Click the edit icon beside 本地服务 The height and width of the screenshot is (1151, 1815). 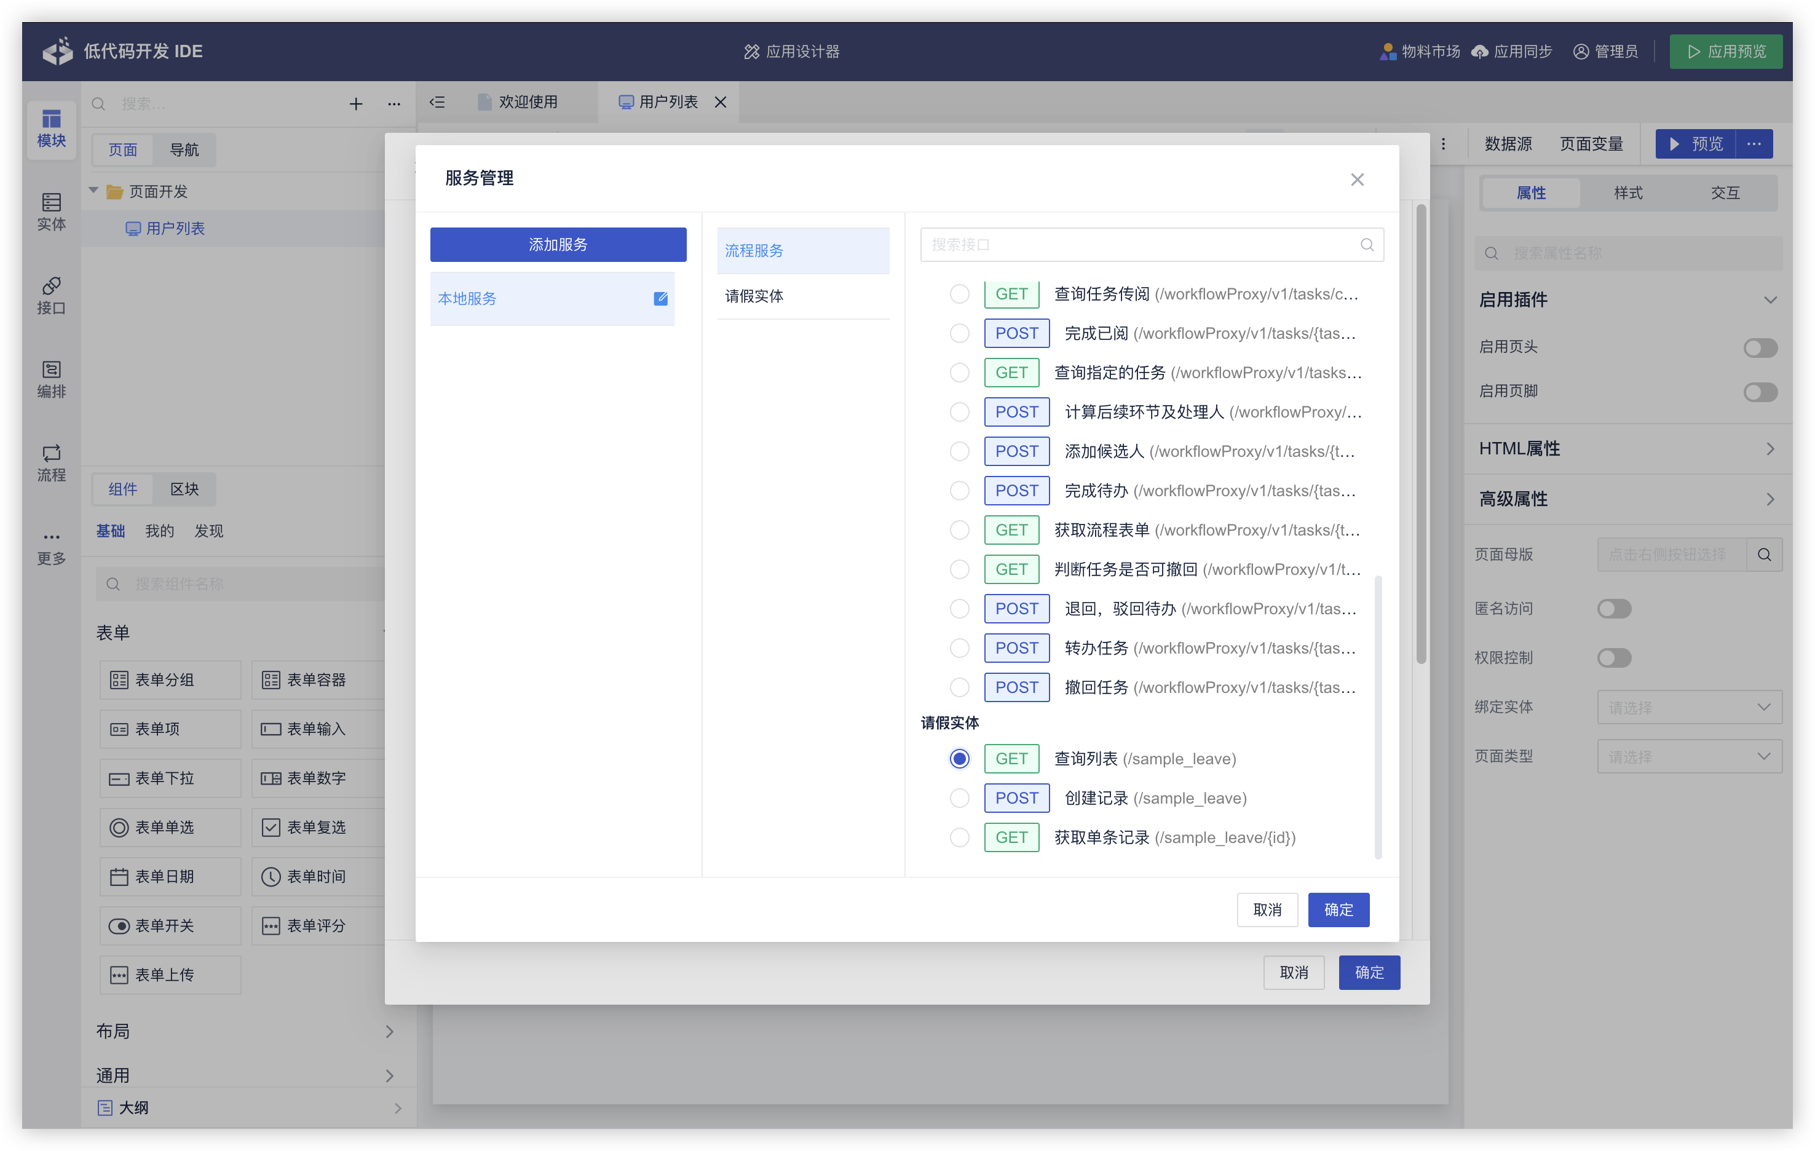coord(660,298)
